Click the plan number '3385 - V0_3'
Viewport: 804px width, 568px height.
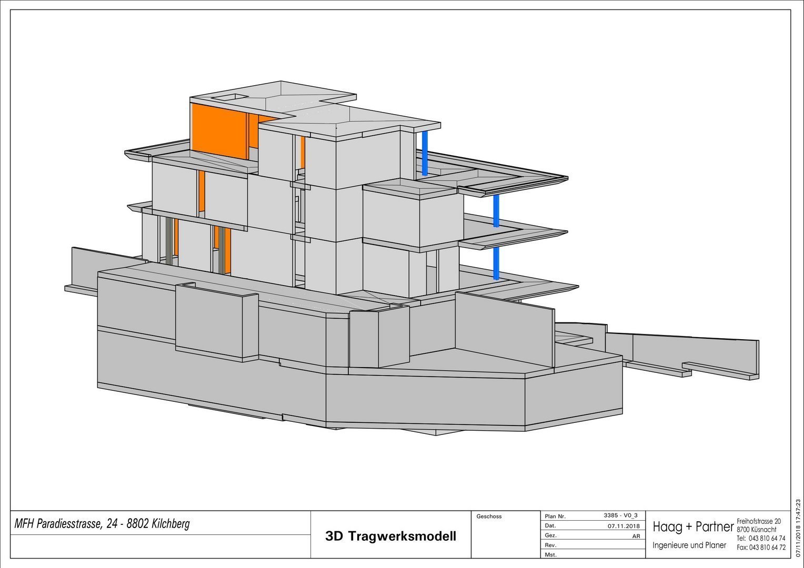621,515
